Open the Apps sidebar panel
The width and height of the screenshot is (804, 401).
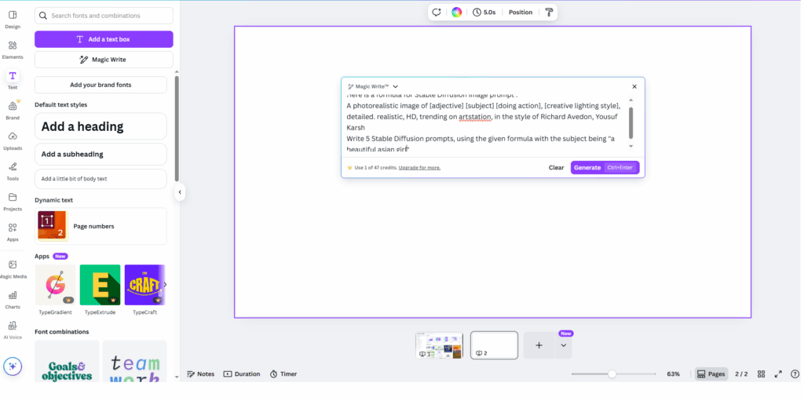[13, 231]
